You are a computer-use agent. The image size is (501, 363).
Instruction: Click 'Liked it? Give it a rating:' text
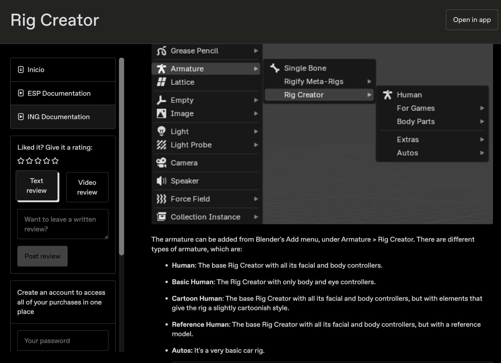click(x=55, y=147)
